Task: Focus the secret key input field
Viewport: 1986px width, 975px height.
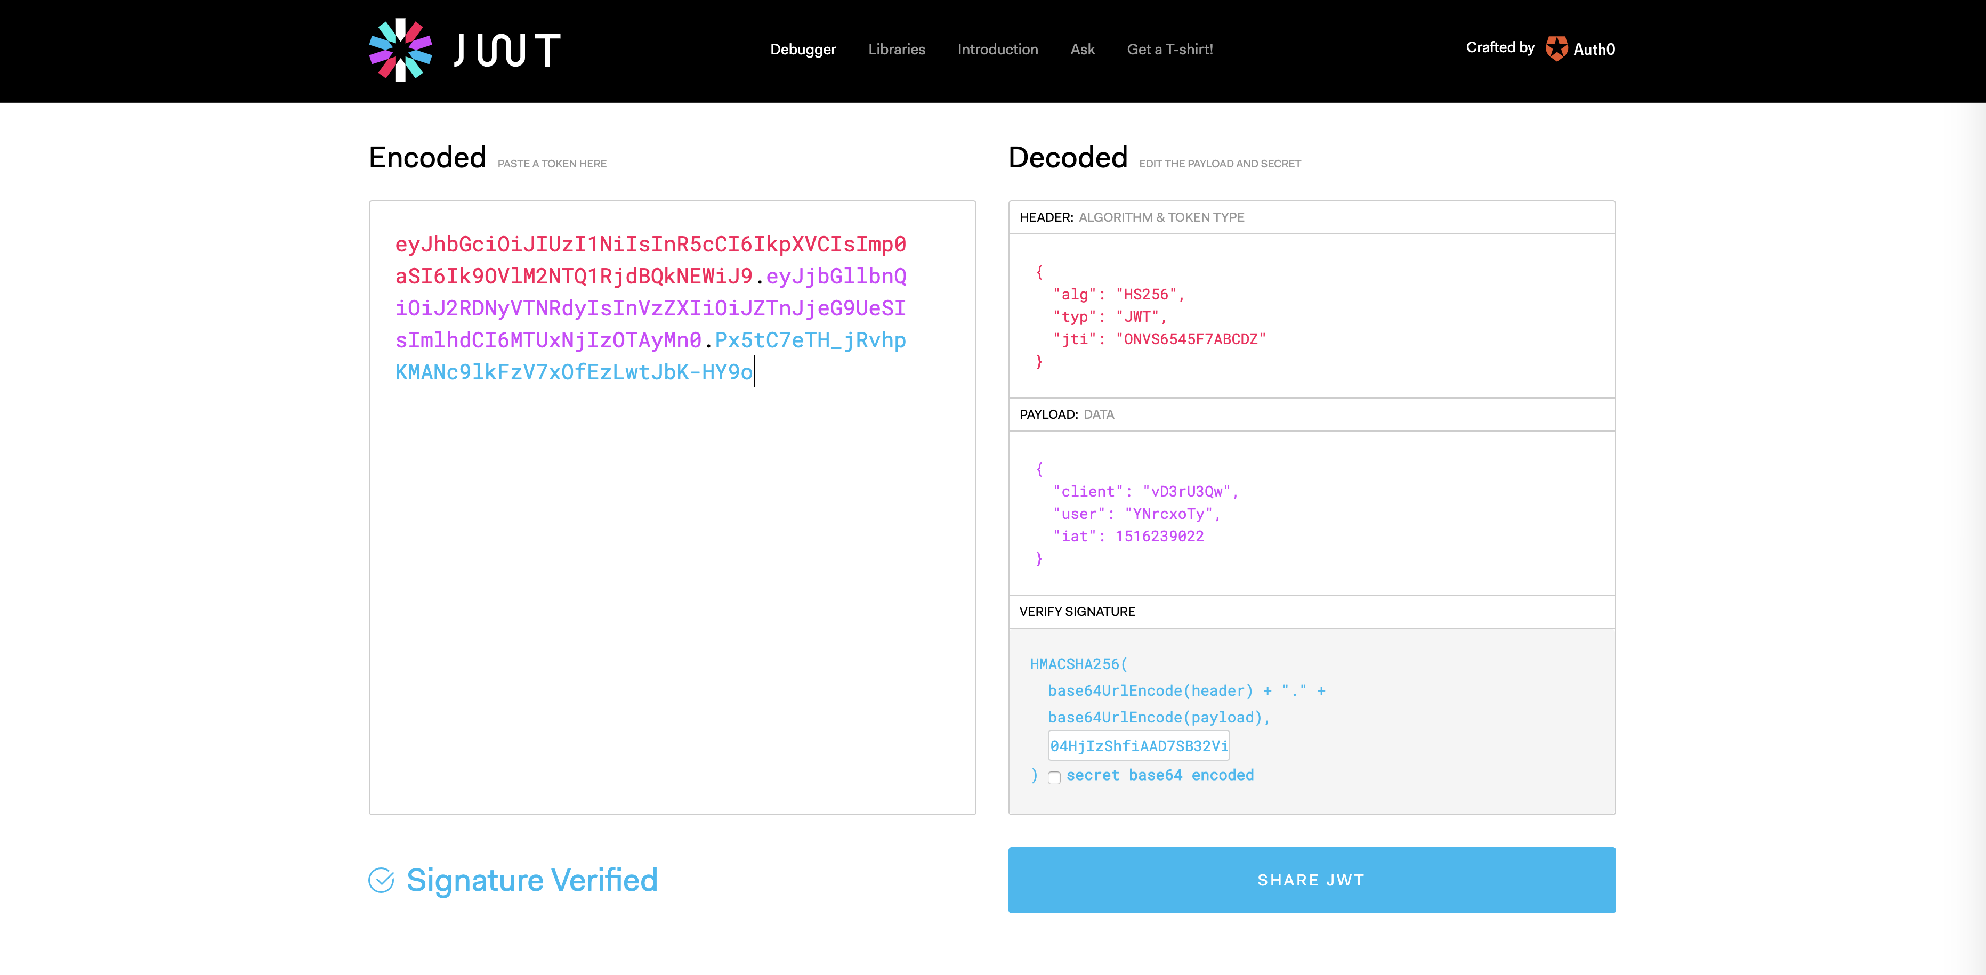Action: pos(1138,745)
